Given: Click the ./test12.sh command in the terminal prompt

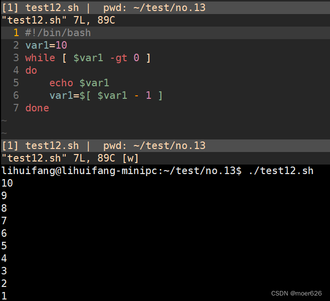Looking at the screenshot, I should pos(281,171).
